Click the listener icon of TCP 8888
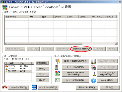 point(6,71)
